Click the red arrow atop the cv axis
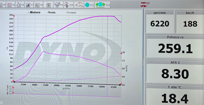Viewport: 204px width, 105px height. coord(14,16)
